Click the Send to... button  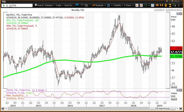point(69,5)
